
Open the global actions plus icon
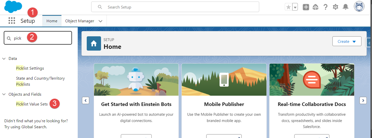306,7
